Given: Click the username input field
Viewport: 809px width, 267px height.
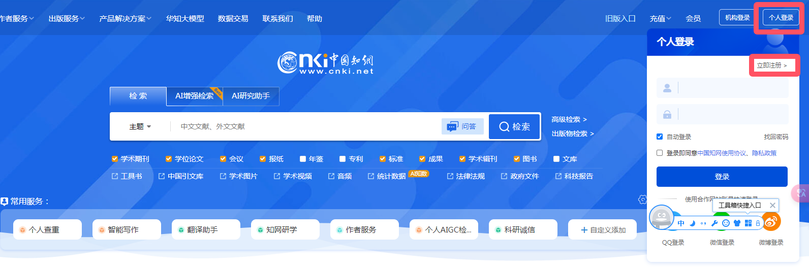Looking at the screenshot, I should [x=723, y=88].
